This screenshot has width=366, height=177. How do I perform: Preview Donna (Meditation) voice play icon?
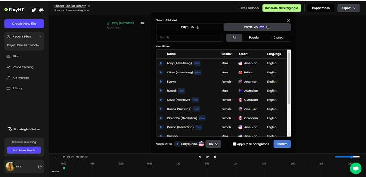161,127
